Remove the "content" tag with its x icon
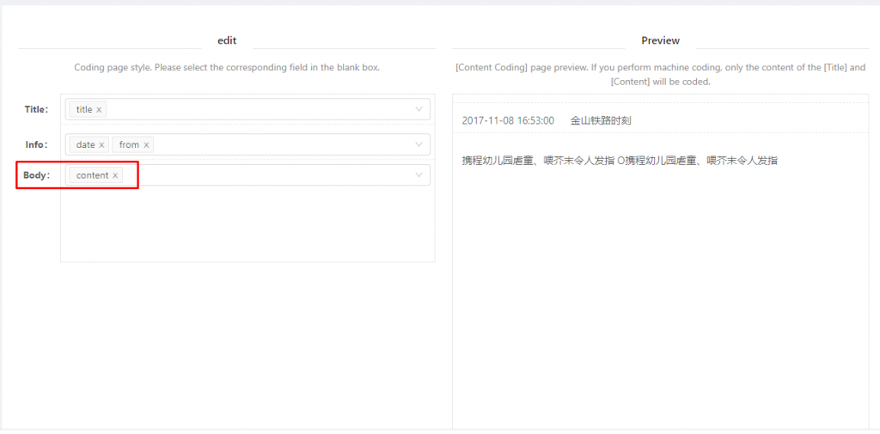Screen dimensions: 880x434 point(115,176)
